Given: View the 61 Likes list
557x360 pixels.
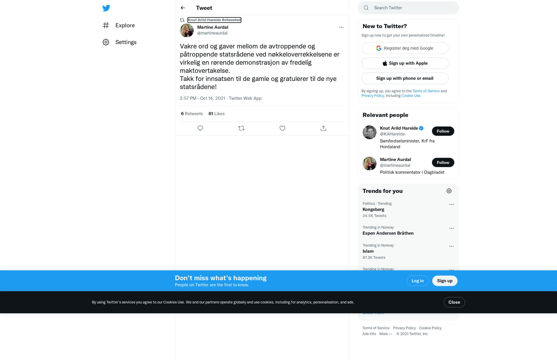Looking at the screenshot, I should pos(216,114).
